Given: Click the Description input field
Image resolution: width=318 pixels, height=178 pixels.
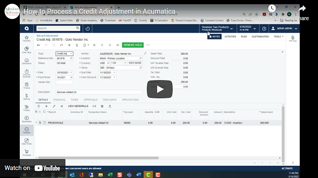Looking at the screenshot, I should coord(99,92).
